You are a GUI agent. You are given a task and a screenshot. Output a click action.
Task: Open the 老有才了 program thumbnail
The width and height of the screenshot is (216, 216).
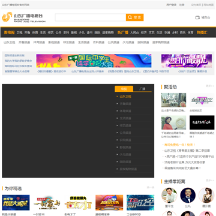coord(78,203)
